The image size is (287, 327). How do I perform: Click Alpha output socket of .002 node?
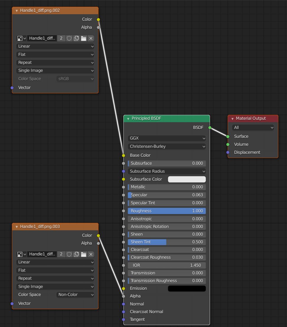coord(98,27)
